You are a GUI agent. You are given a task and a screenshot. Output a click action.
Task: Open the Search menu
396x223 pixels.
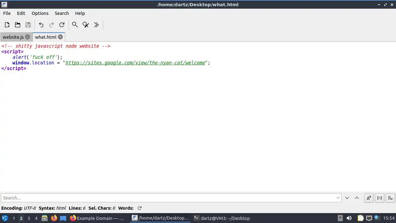(x=62, y=13)
